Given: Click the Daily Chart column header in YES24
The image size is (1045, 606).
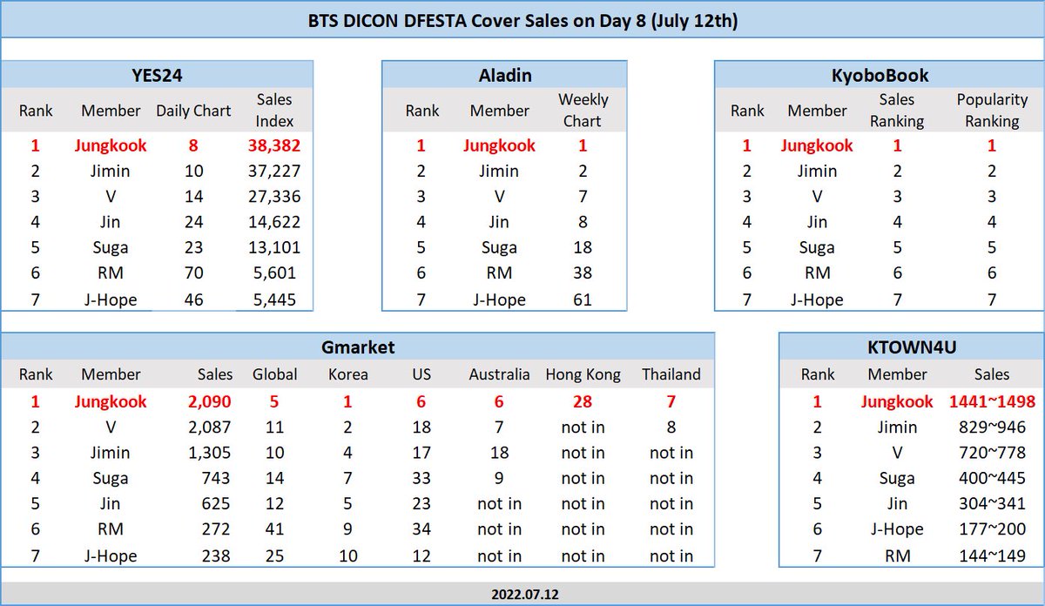Looking at the screenshot, I should pos(193,111).
